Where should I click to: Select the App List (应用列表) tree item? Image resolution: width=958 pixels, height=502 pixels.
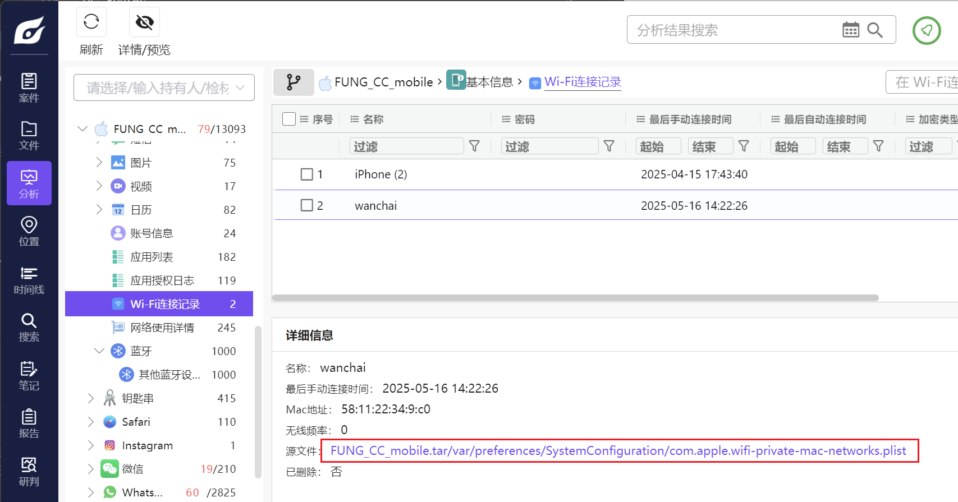pyautogui.click(x=152, y=257)
